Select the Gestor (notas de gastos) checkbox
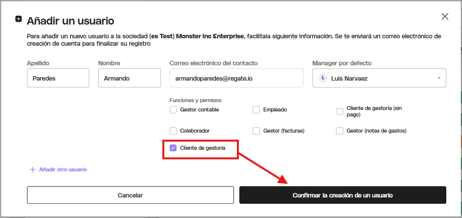 [x=340, y=131]
